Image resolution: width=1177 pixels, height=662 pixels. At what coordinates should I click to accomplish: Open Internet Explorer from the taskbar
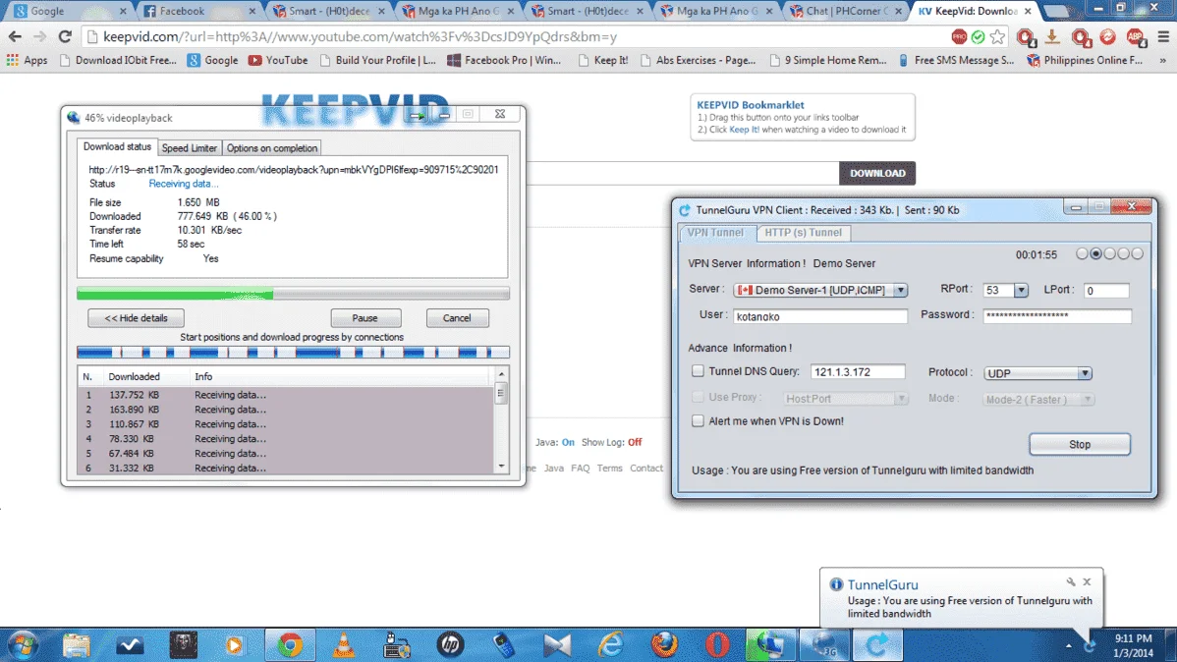[x=610, y=644]
